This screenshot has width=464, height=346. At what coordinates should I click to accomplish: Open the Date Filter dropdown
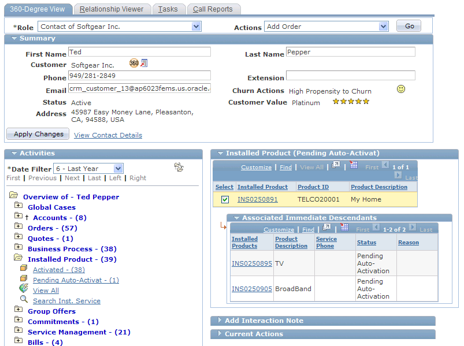click(118, 169)
